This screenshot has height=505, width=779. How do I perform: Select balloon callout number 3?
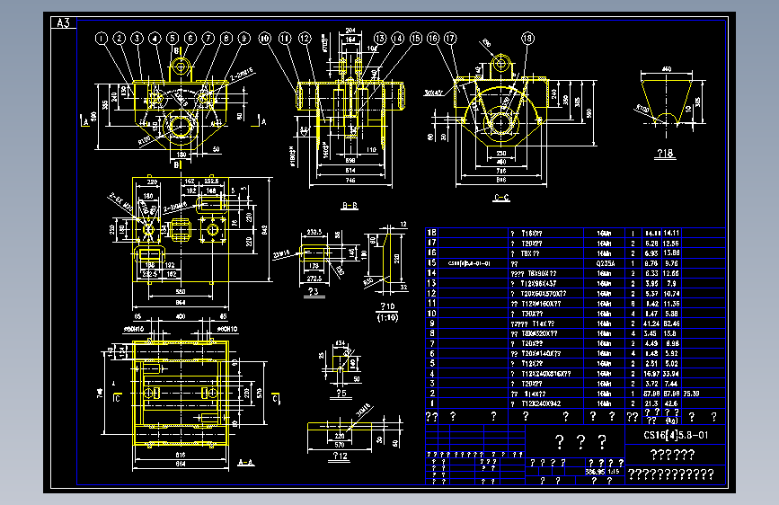tap(137, 39)
